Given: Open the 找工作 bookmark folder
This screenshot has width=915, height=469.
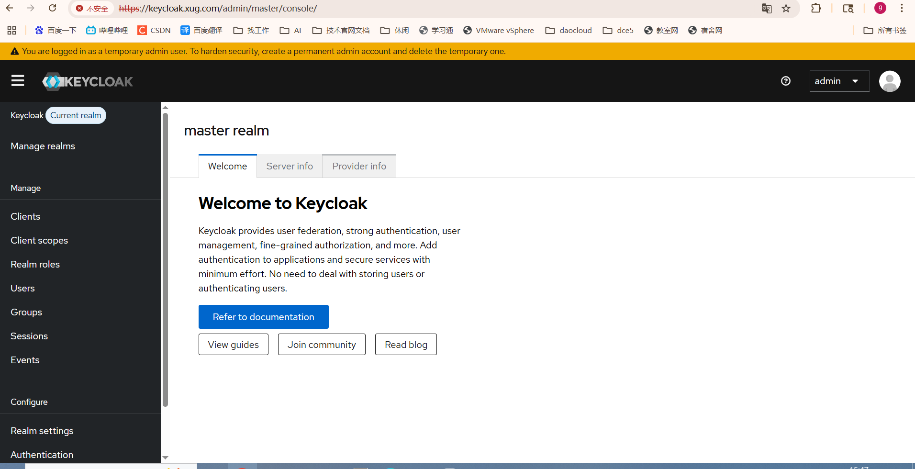Looking at the screenshot, I should (x=251, y=30).
